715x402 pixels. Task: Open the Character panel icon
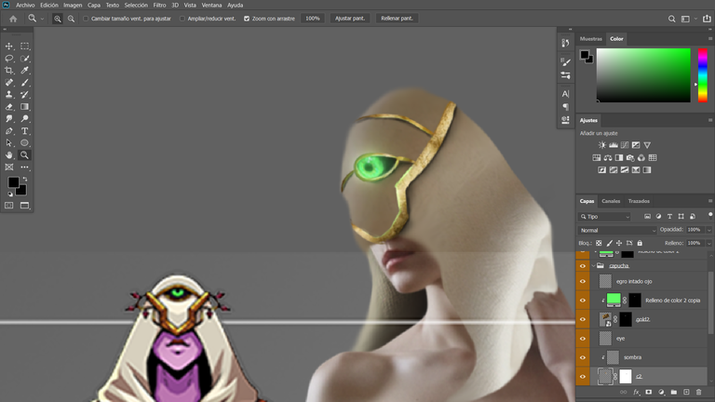click(565, 94)
